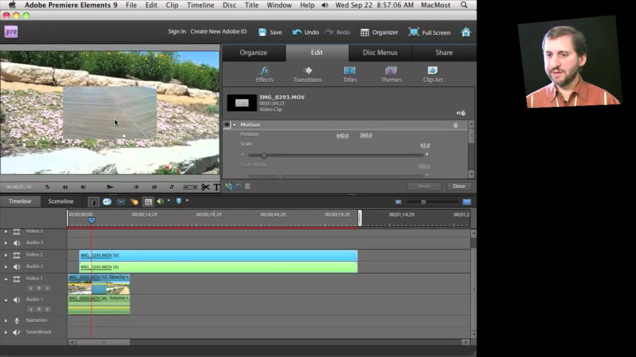Screen dimensions: 636x357
Task: Expand the Soundtrack track
Action: tap(6, 332)
